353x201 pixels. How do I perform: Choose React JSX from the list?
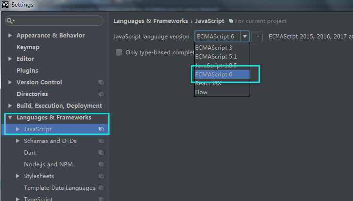pyautogui.click(x=222, y=83)
